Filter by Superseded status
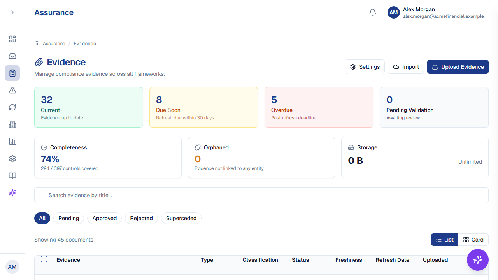Image resolution: width=498 pixels, height=280 pixels. 181,218
